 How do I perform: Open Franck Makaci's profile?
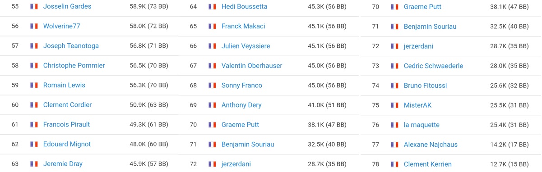243,26
